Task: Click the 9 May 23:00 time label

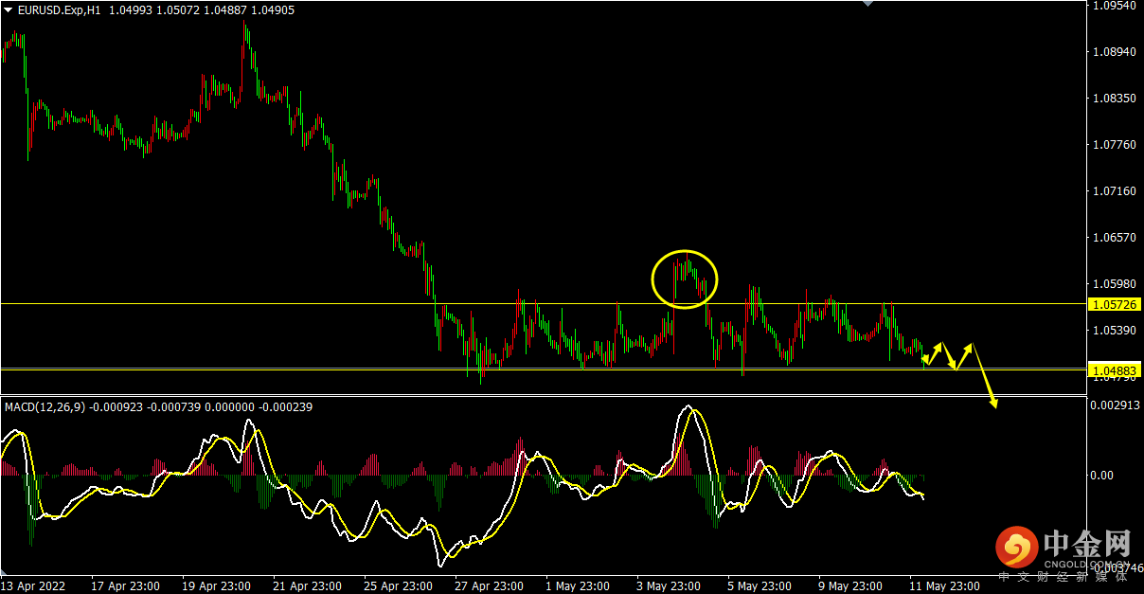Action: (852, 585)
